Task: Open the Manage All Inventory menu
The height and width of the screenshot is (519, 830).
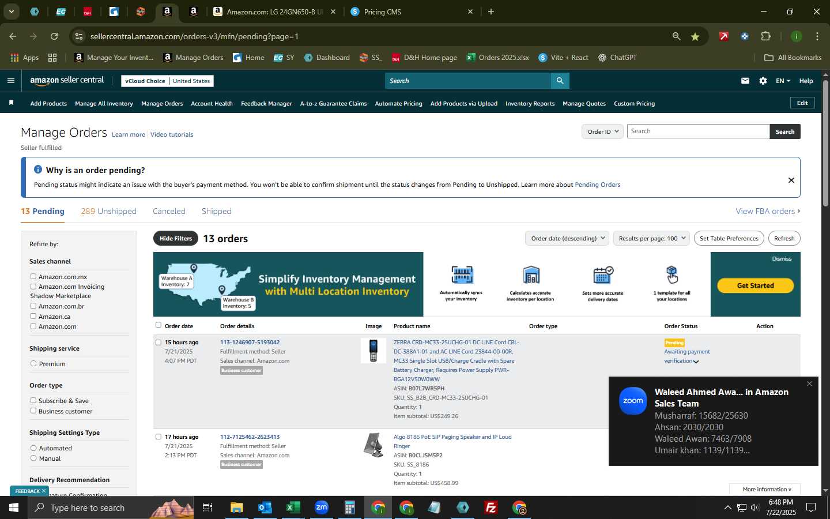Action: click(x=104, y=104)
